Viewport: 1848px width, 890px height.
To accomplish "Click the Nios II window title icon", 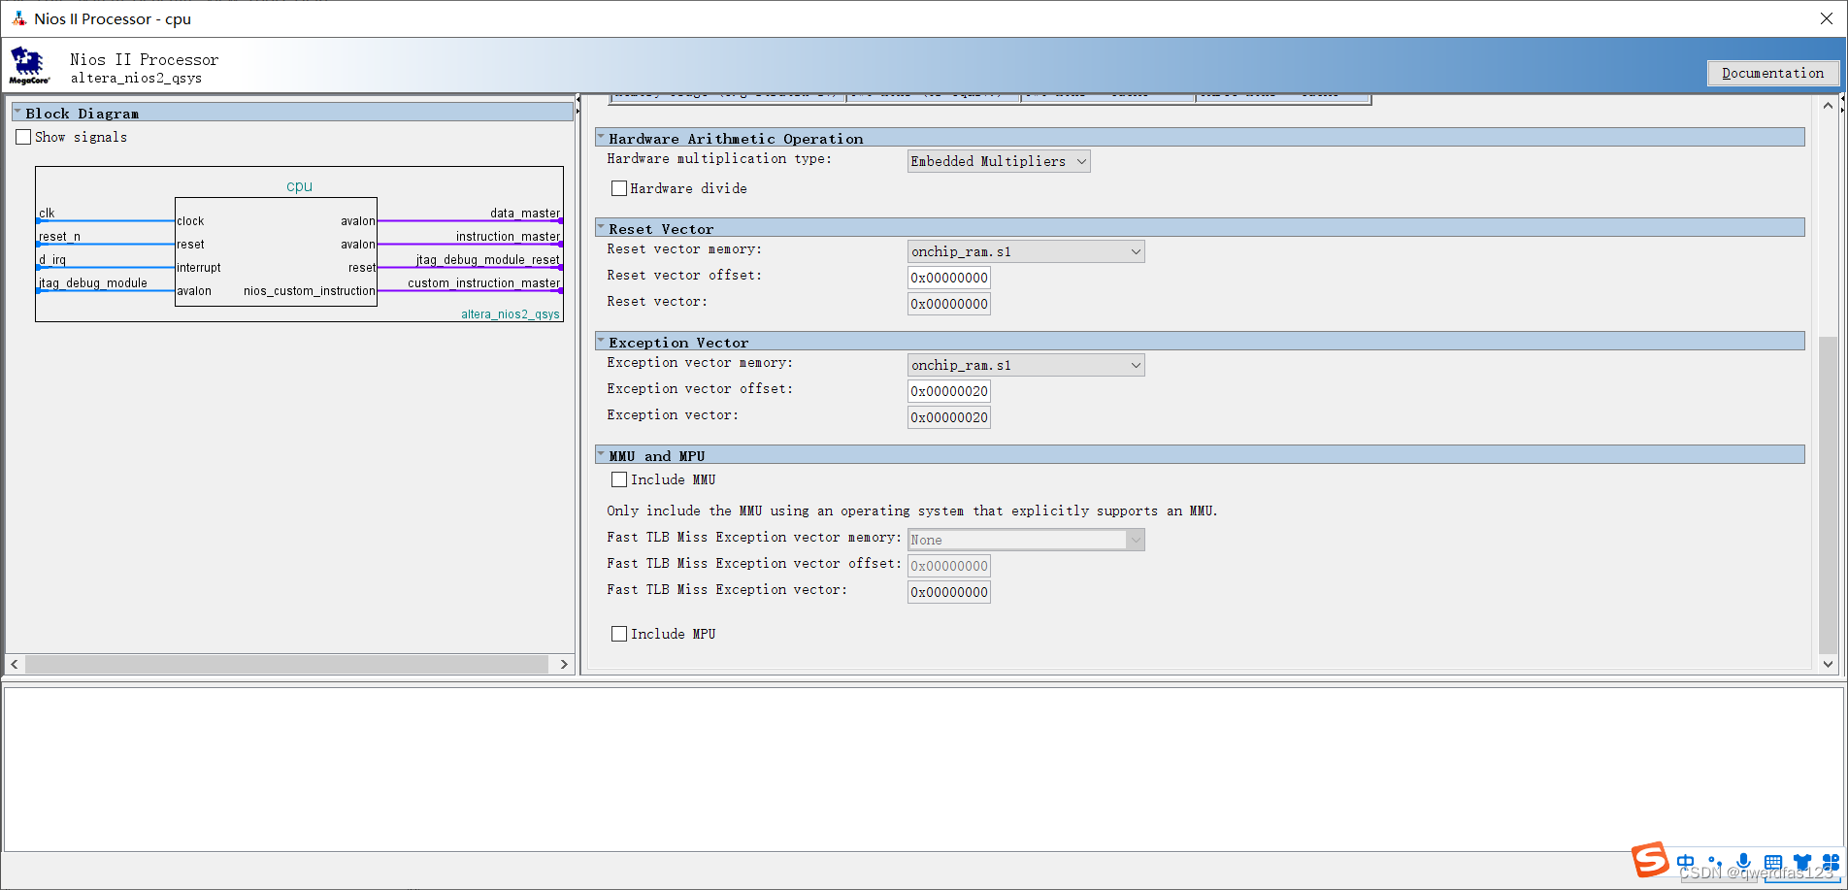I will coord(18,18).
